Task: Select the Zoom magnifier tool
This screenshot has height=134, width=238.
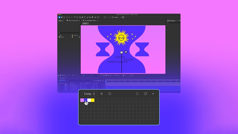Action: coord(64,17)
